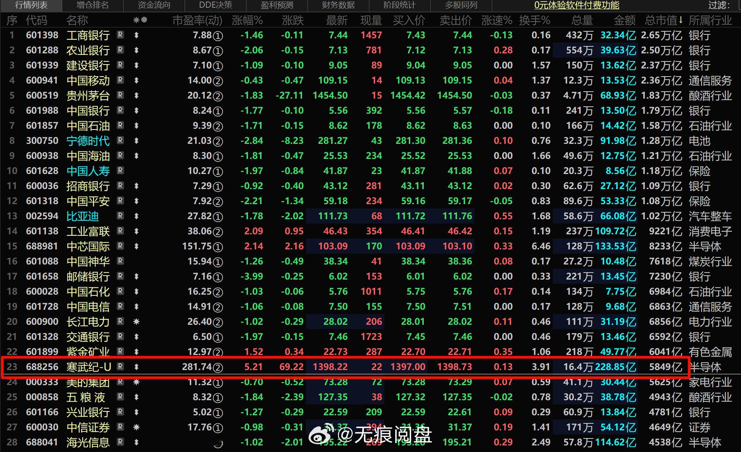The height and width of the screenshot is (452, 741).
Task: Open the 财务数据 tab
Action: 338,5
